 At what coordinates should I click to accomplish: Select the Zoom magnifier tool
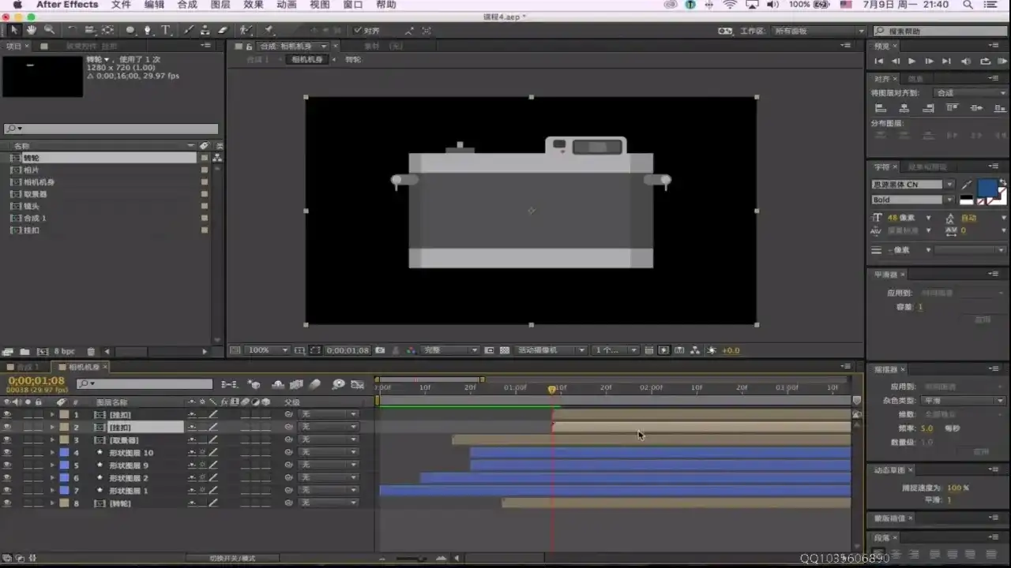[x=49, y=31]
